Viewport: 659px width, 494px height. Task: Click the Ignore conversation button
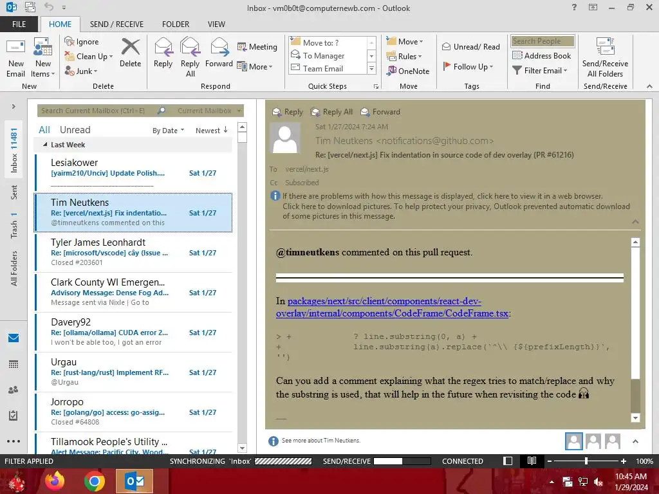(82, 42)
